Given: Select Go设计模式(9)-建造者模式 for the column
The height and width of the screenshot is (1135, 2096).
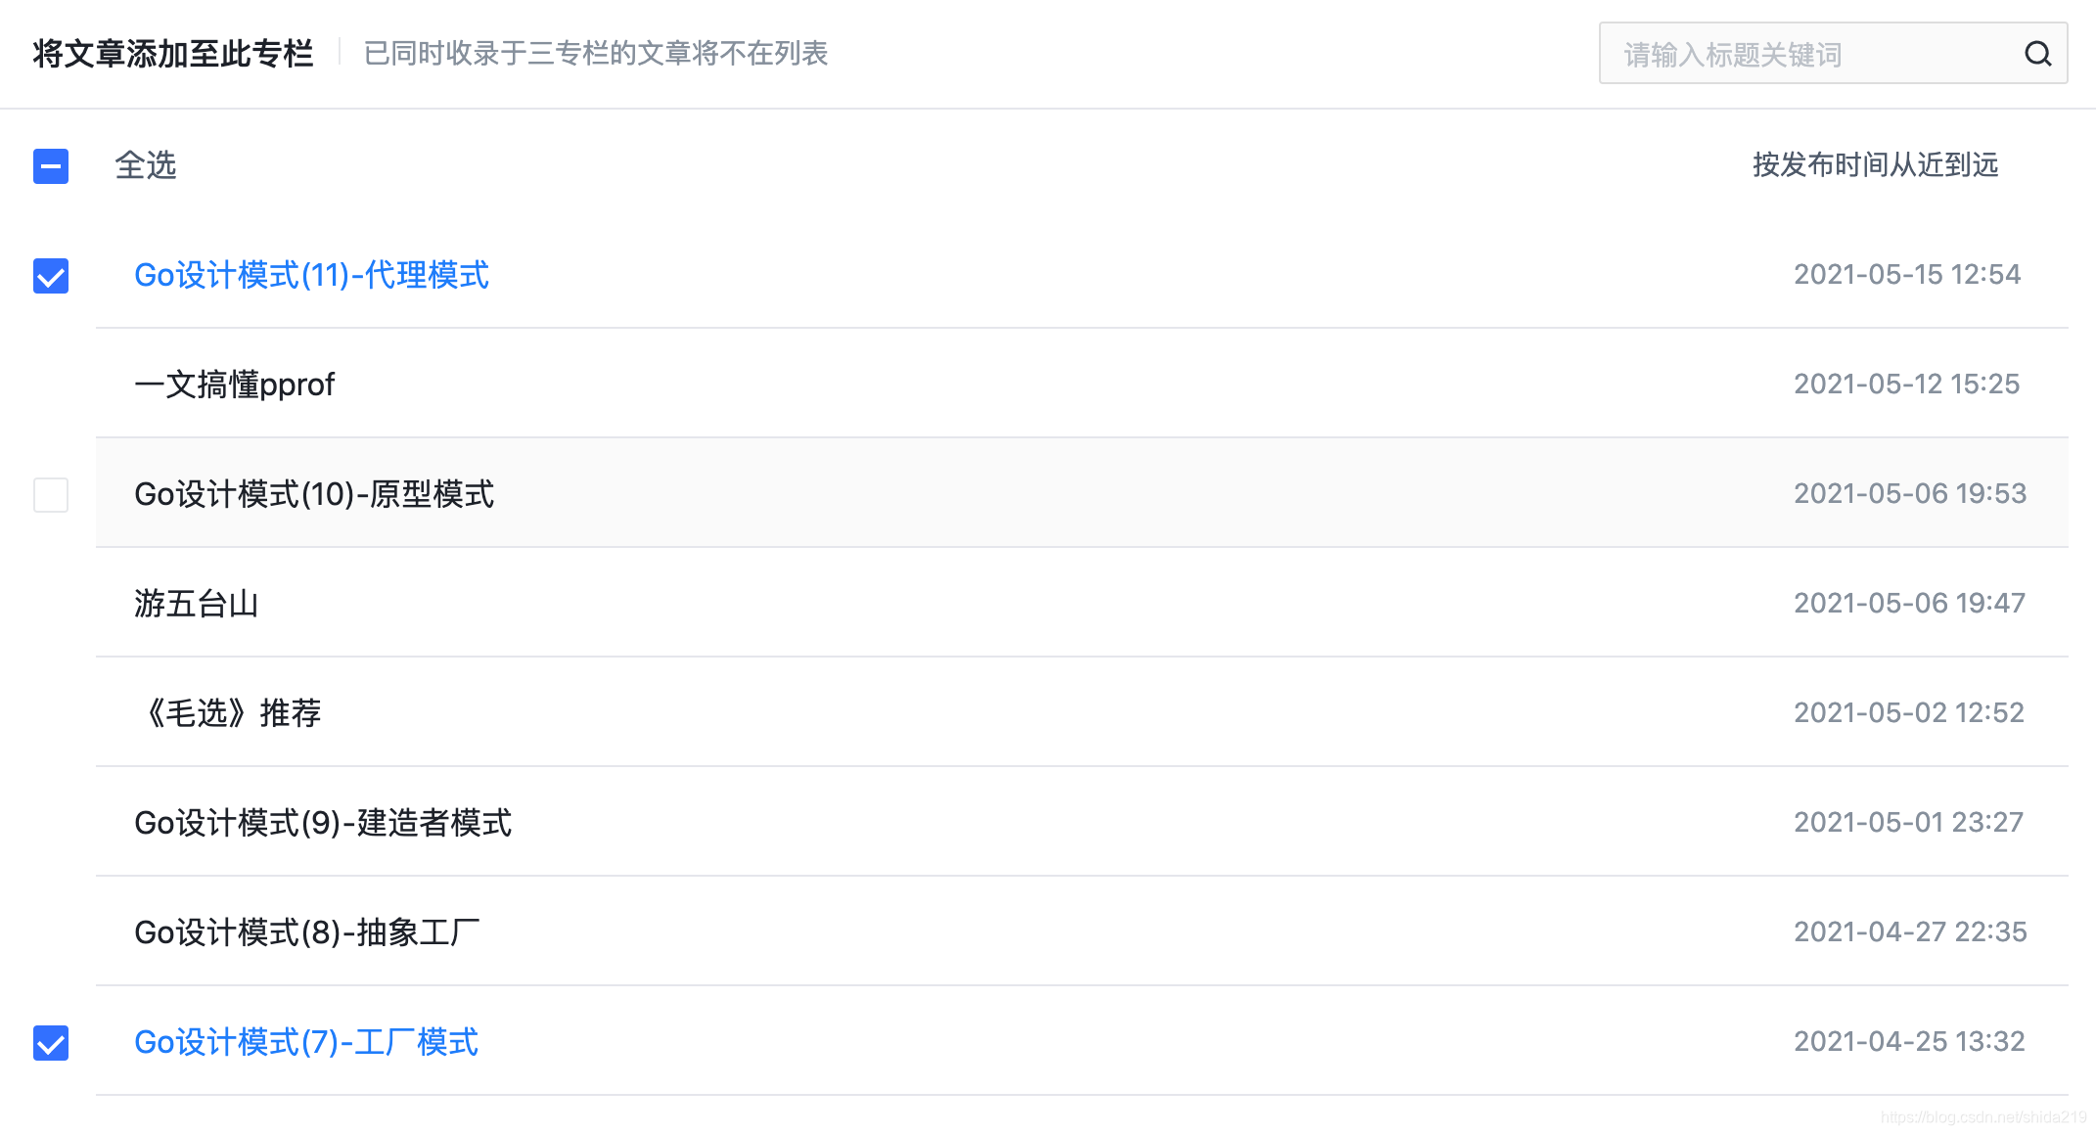Looking at the screenshot, I should coord(50,823).
